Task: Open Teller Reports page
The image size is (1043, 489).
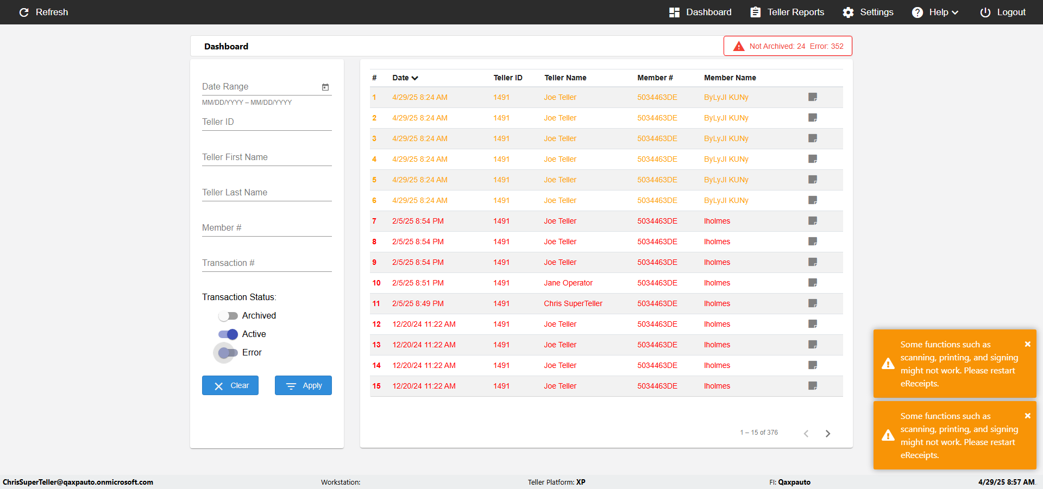Action: click(x=787, y=12)
